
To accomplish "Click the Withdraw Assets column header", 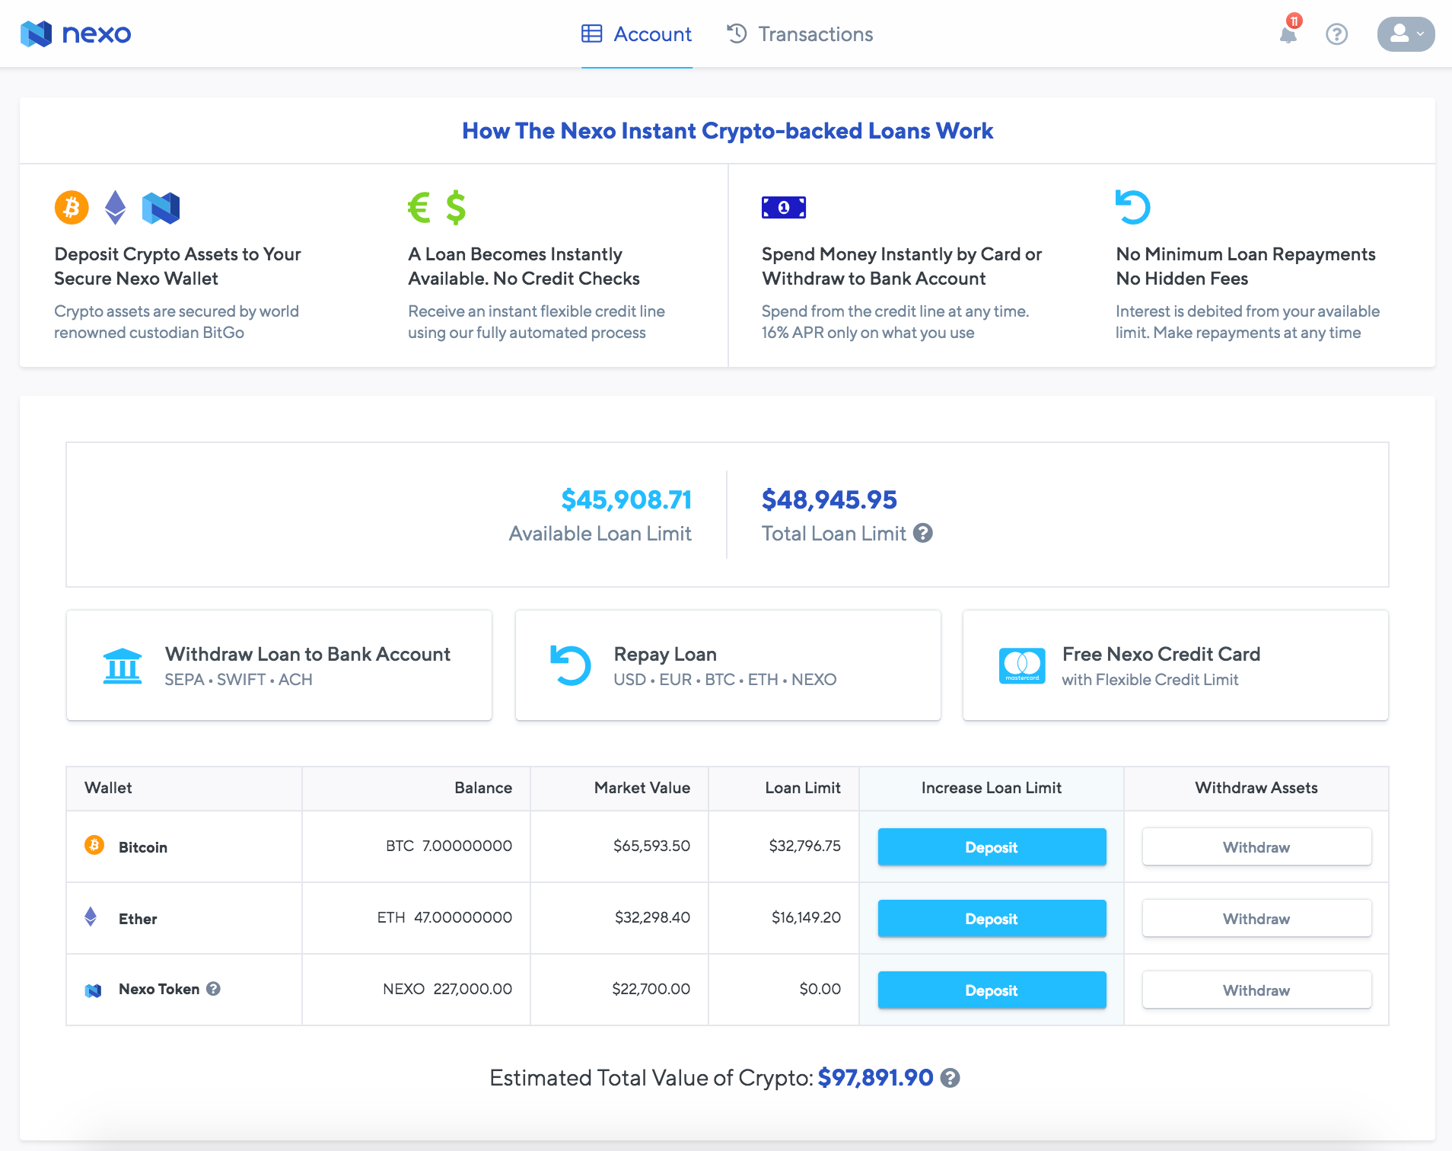I will click(x=1256, y=788).
